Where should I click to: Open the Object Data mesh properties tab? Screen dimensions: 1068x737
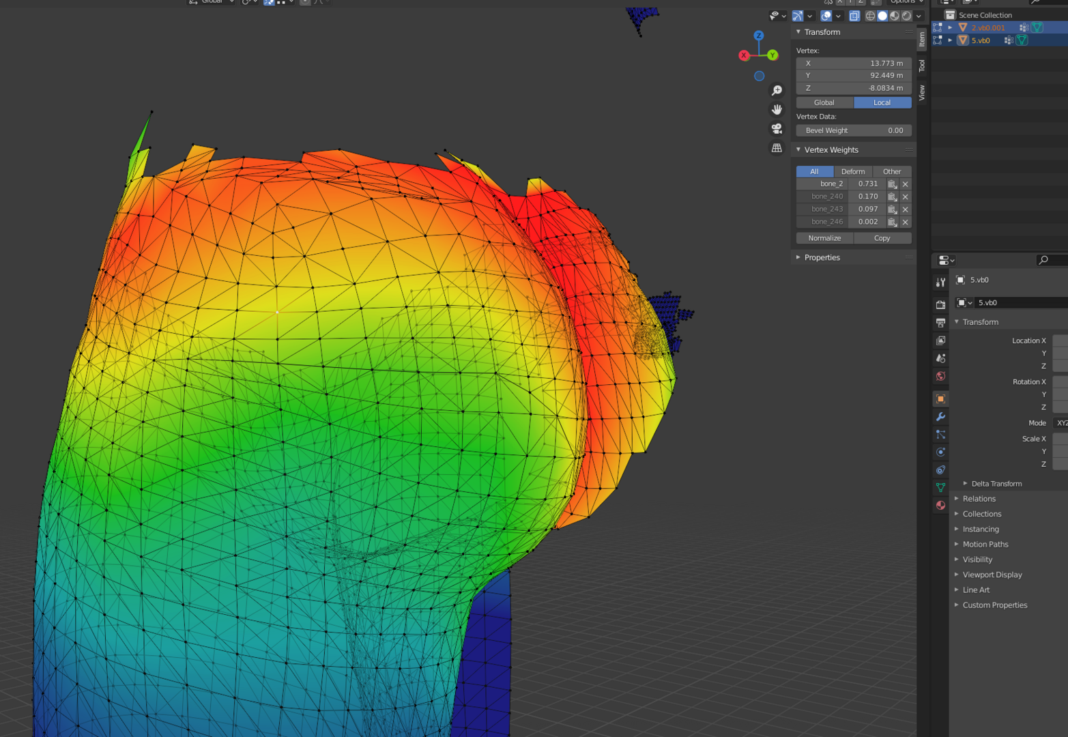(940, 487)
